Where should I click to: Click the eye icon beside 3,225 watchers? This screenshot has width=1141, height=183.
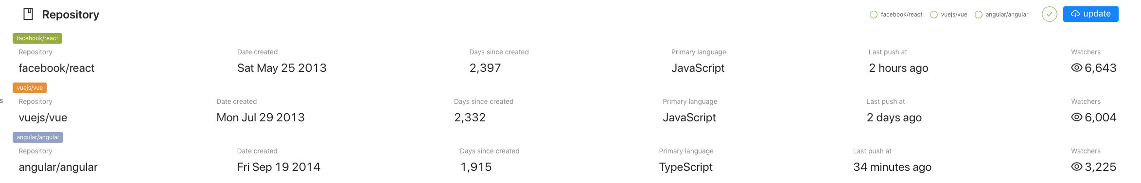coord(1076,167)
